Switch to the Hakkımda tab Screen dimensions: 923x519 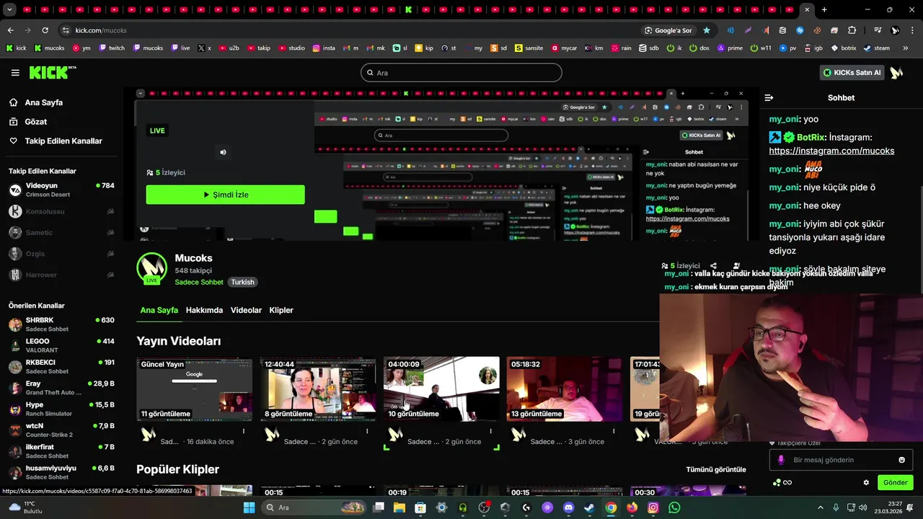click(x=204, y=310)
